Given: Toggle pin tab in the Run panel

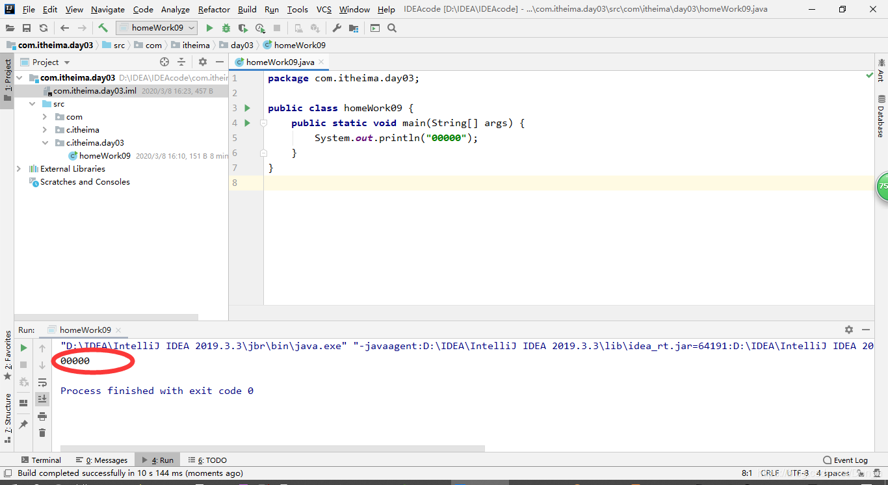Looking at the screenshot, I should pyautogui.click(x=23, y=425).
